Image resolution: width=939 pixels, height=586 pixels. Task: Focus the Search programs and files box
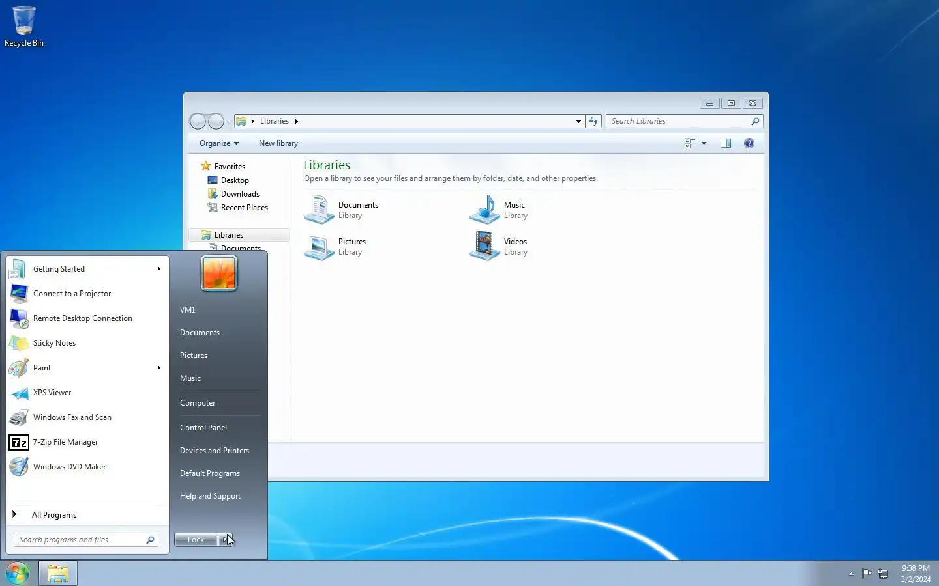(86, 540)
